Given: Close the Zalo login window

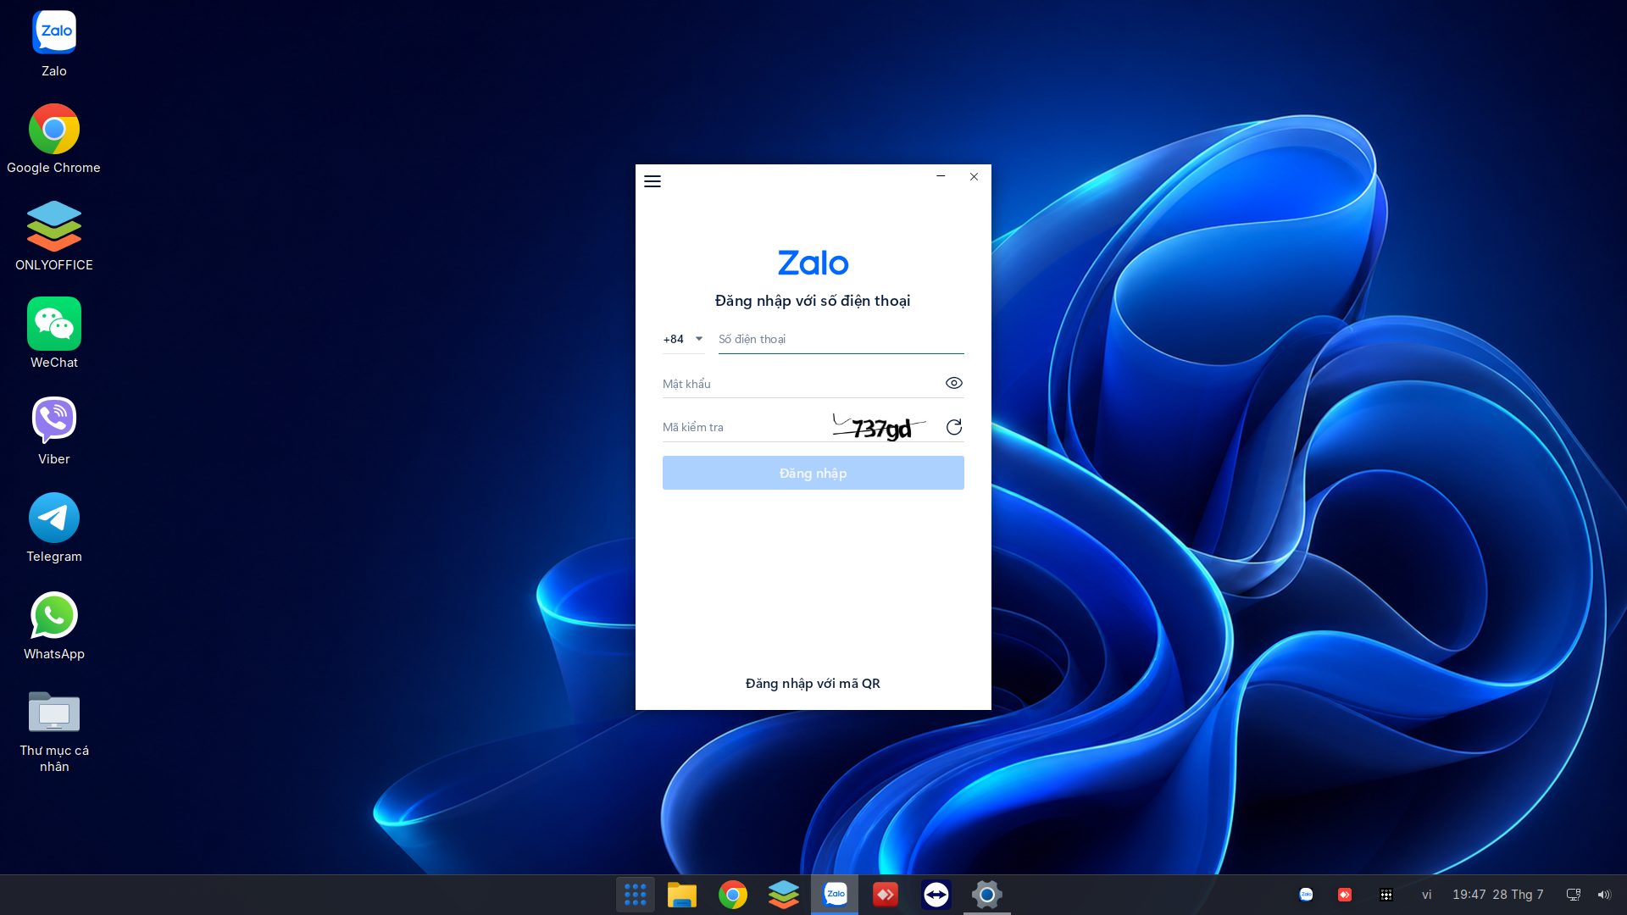Looking at the screenshot, I should 975,176.
